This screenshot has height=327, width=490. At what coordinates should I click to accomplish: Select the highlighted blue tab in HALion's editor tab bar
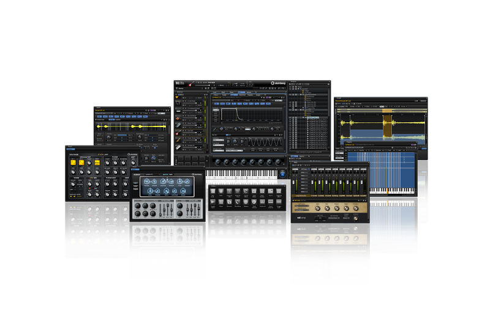241,92
